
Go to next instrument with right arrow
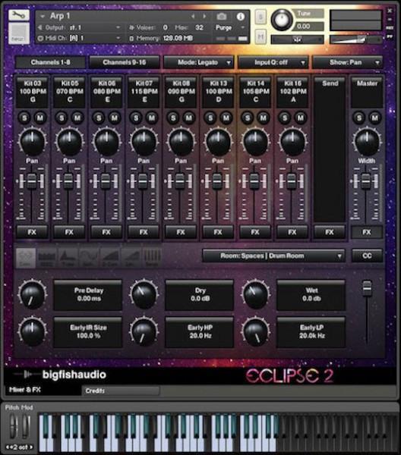point(204,17)
